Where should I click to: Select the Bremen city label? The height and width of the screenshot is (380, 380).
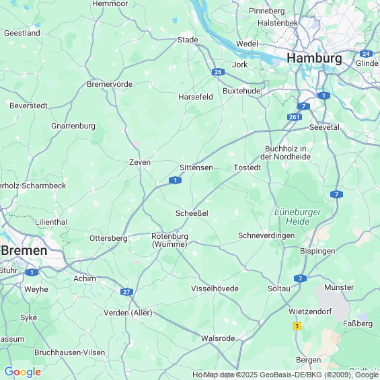click(x=24, y=251)
